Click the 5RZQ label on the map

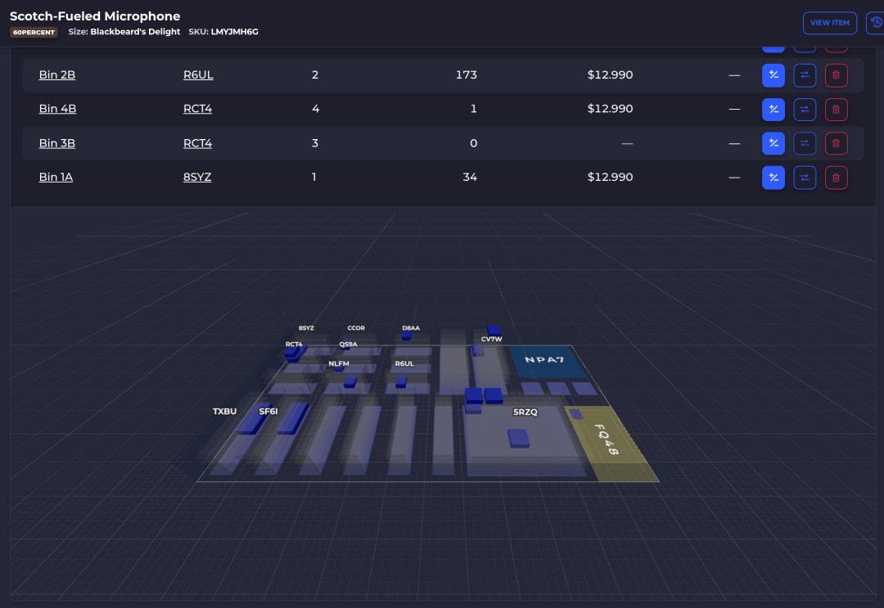click(525, 412)
